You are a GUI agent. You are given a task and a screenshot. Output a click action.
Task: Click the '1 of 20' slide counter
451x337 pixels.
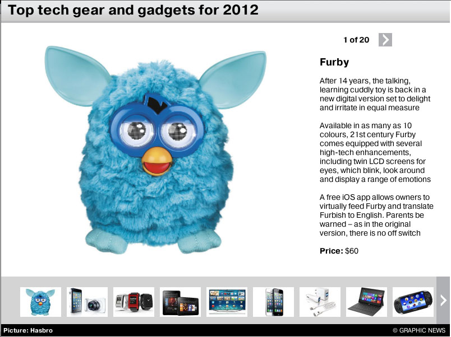pyautogui.click(x=356, y=40)
